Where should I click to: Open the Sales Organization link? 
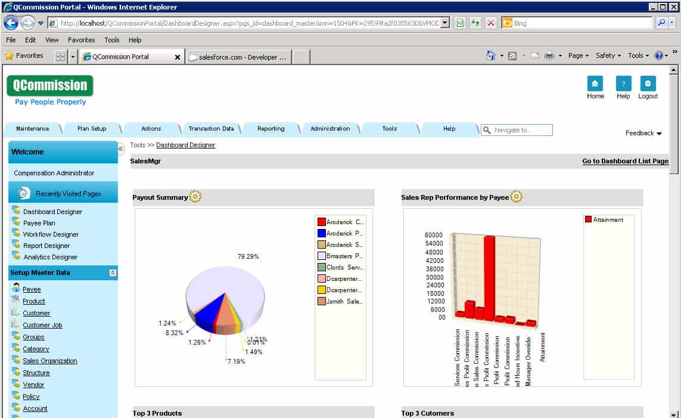[x=50, y=361]
